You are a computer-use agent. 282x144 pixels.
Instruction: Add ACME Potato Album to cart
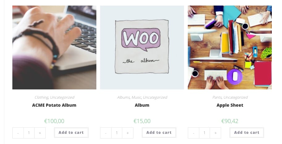[x=71, y=133]
